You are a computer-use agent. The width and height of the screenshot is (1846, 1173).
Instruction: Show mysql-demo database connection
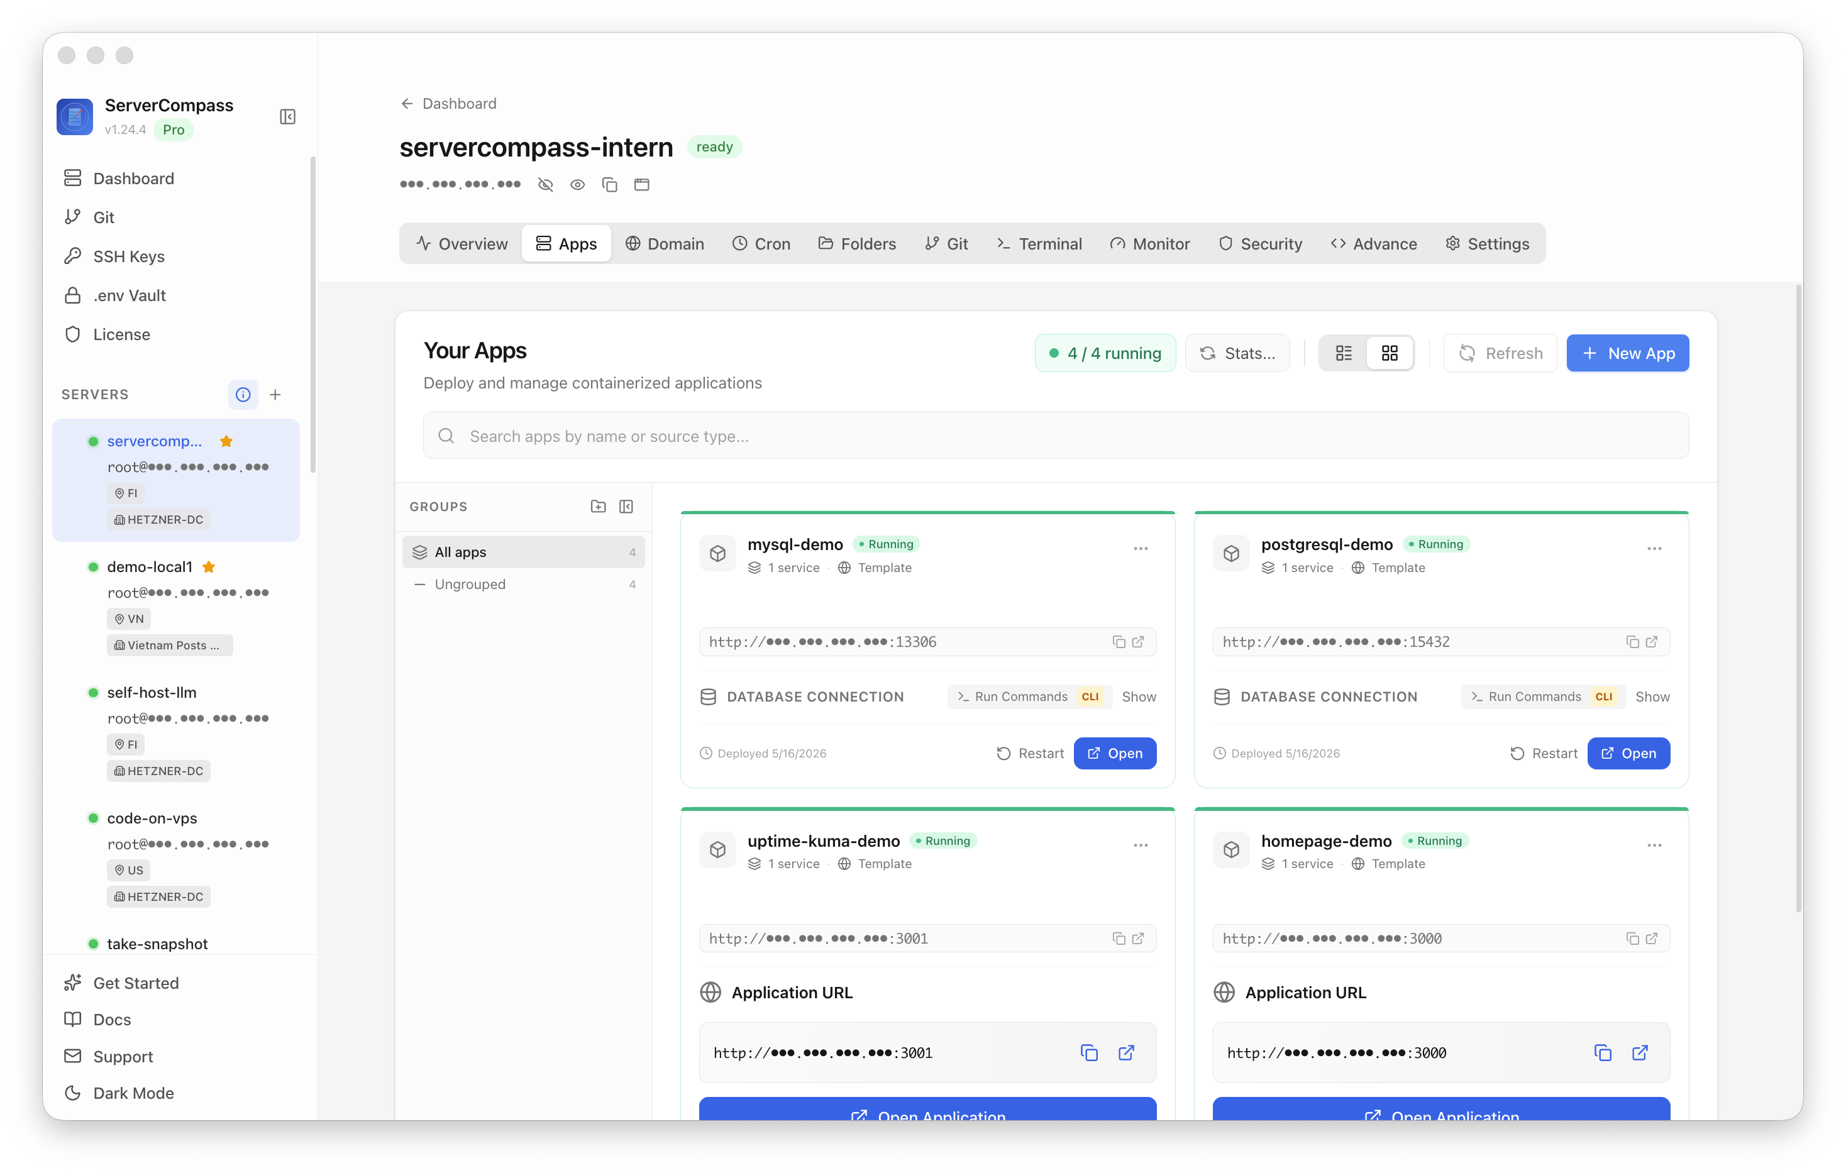[x=1139, y=697]
